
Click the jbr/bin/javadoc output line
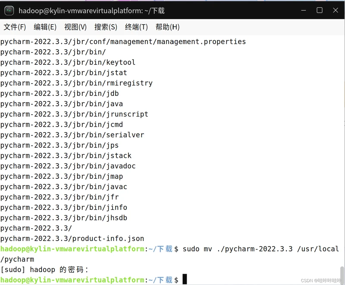click(x=68, y=166)
